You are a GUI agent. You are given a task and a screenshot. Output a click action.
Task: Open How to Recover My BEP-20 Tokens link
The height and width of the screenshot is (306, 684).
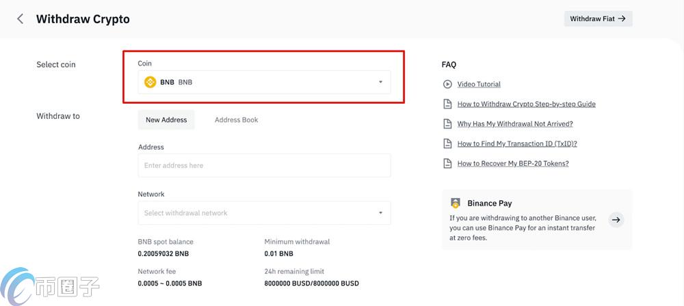(x=513, y=163)
